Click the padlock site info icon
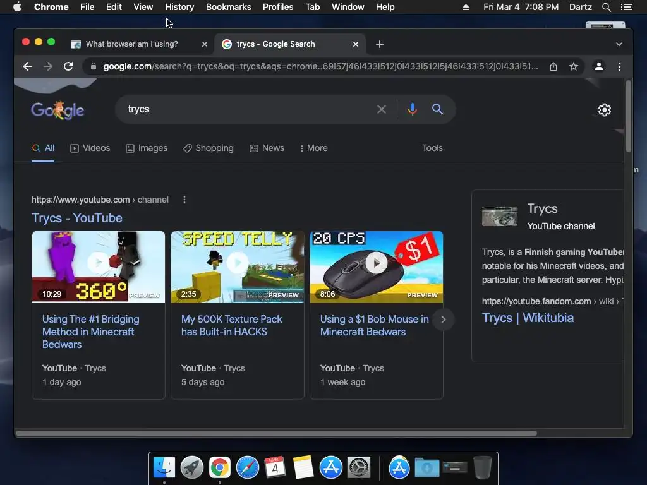Screen dimensions: 647x485 click(94, 66)
